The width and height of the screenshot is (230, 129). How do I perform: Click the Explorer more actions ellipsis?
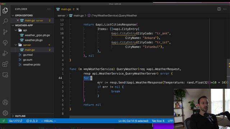[x=49, y=9]
